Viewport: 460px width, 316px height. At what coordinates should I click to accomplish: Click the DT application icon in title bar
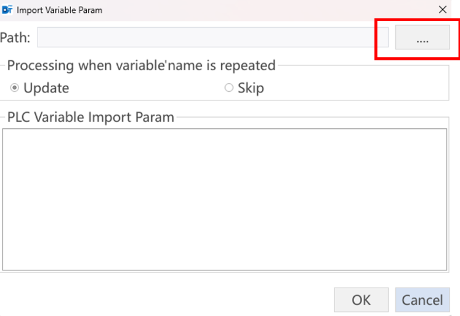point(7,10)
